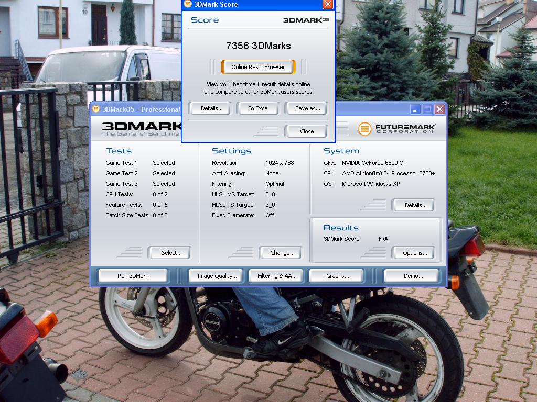Open Change under Settings
The width and height of the screenshot is (537, 402).
pos(282,253)
